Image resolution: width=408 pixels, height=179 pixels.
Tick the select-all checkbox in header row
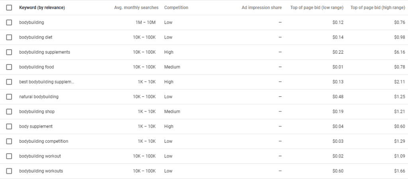[x=9, y=8]
